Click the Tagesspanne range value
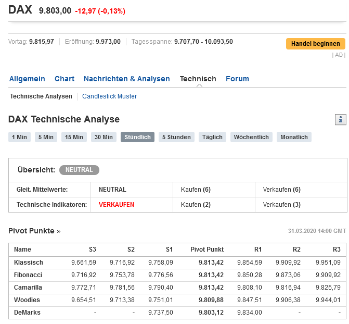Screen dimensions: 349x324 pyautogui.click(x=203, y=42)
